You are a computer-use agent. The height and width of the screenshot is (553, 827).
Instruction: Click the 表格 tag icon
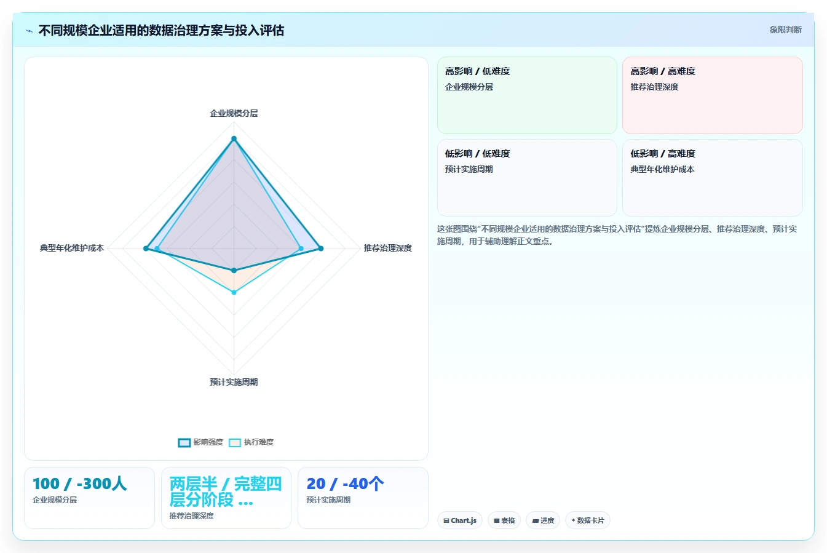click(x=497, y=520)
